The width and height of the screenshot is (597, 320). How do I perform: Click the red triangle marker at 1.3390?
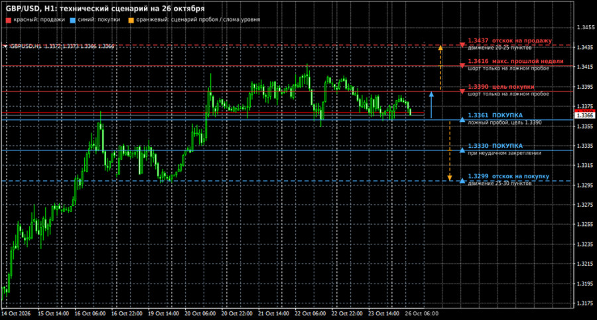(x=462, y=91)
